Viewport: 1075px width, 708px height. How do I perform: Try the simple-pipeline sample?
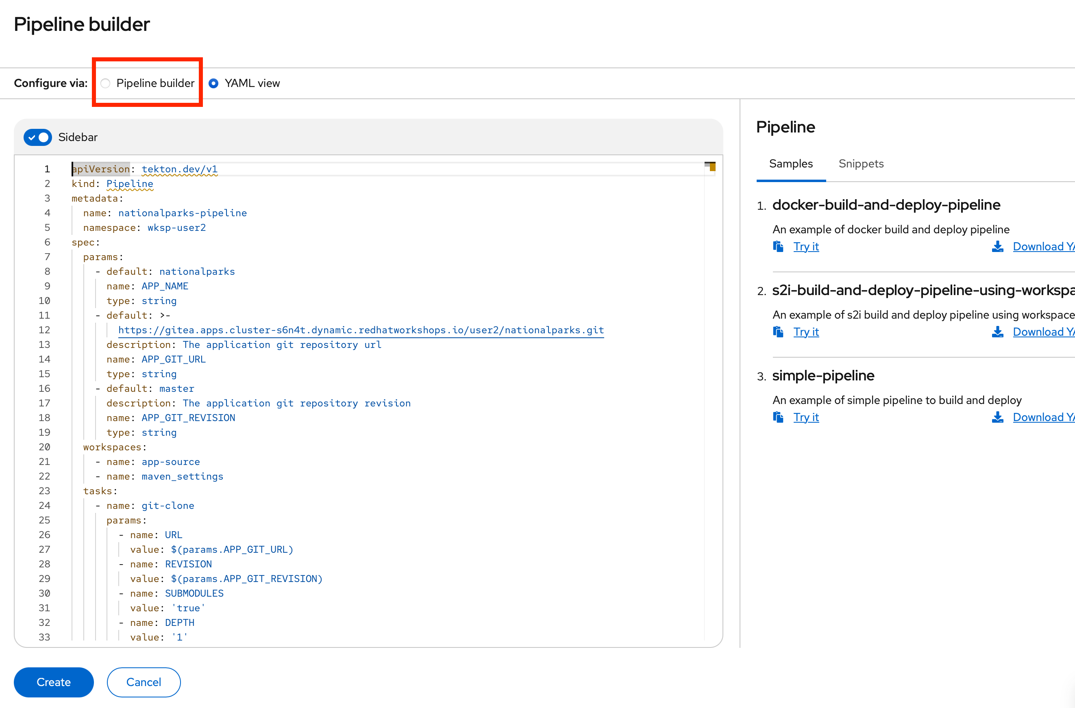pos(806,417)
